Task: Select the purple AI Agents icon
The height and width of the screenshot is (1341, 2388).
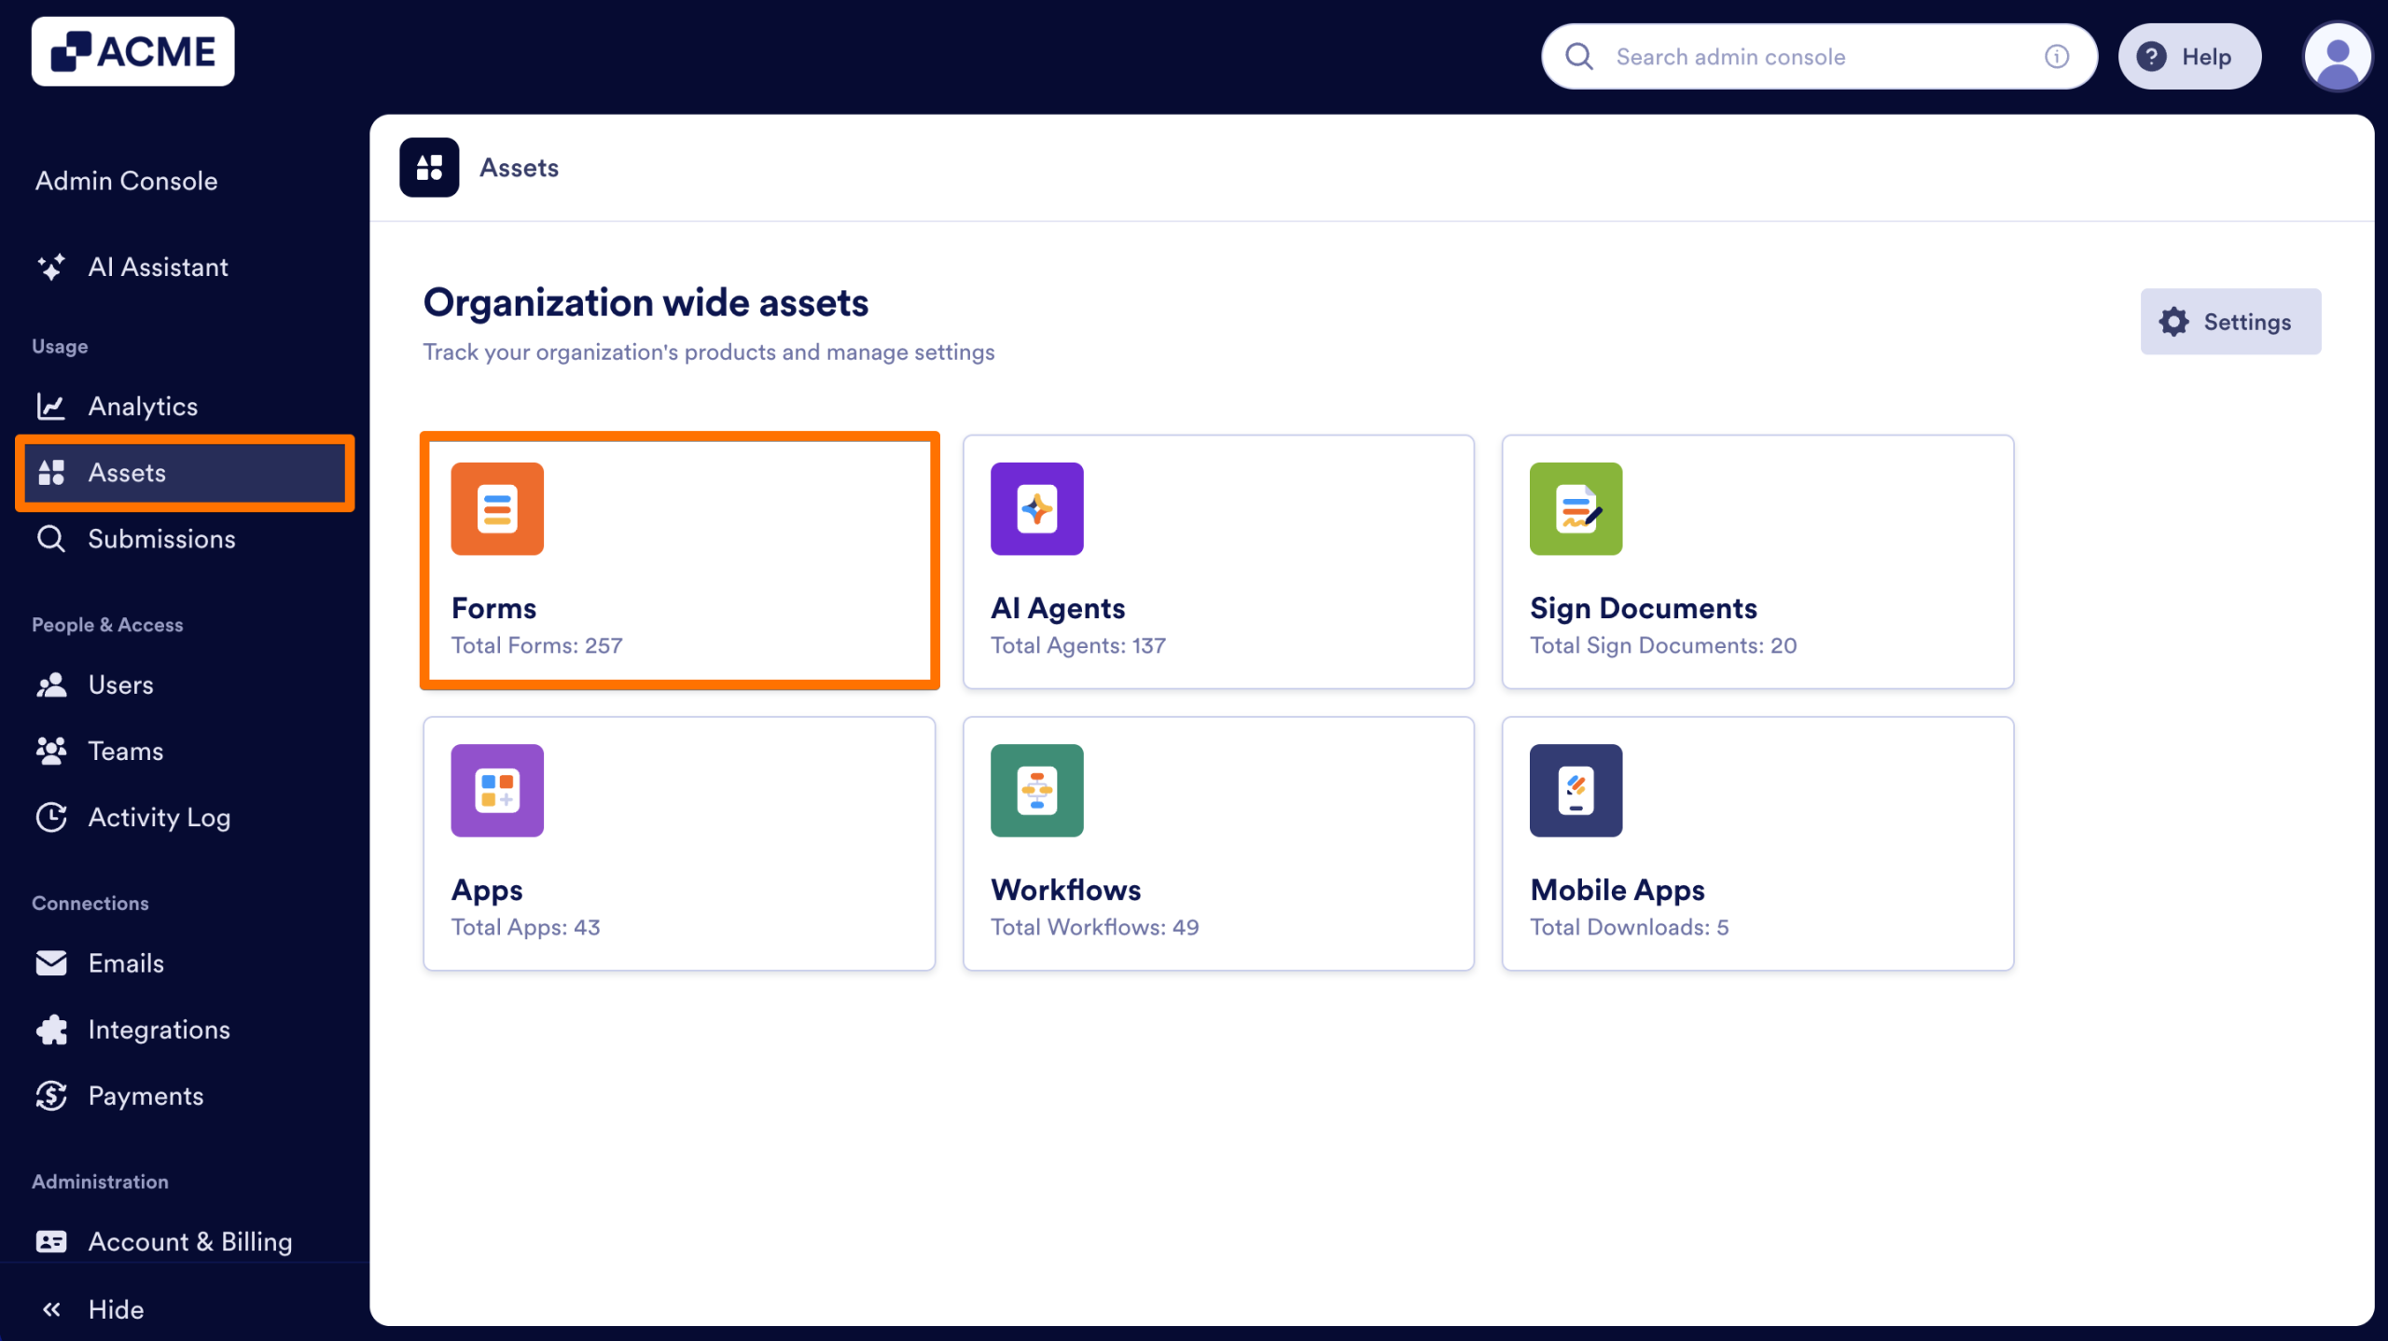Action: click(1036, 509)
